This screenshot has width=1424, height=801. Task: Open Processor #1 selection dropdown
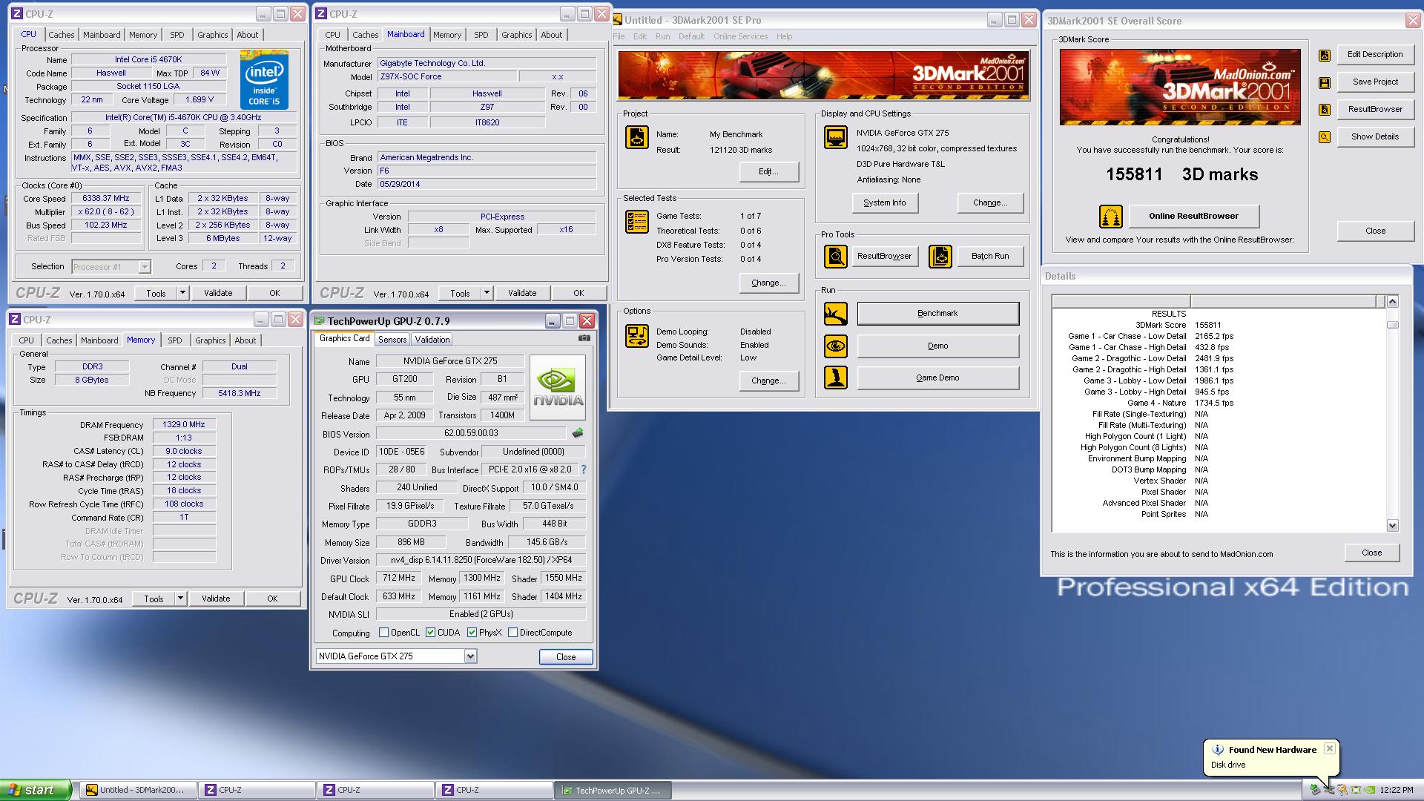point(145,267)
